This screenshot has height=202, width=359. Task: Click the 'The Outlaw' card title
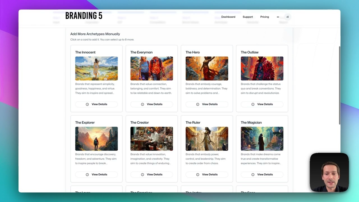[250, 52]
